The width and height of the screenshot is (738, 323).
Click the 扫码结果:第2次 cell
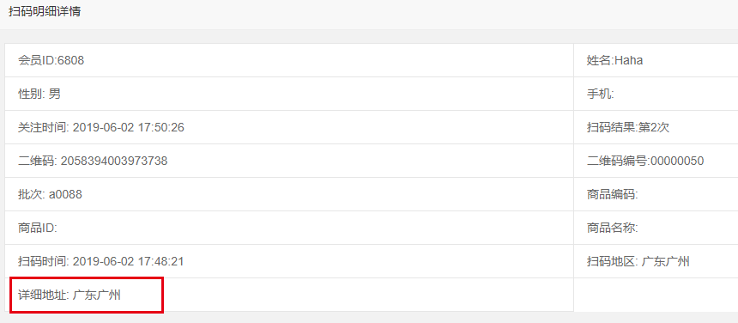click(656, 127)
